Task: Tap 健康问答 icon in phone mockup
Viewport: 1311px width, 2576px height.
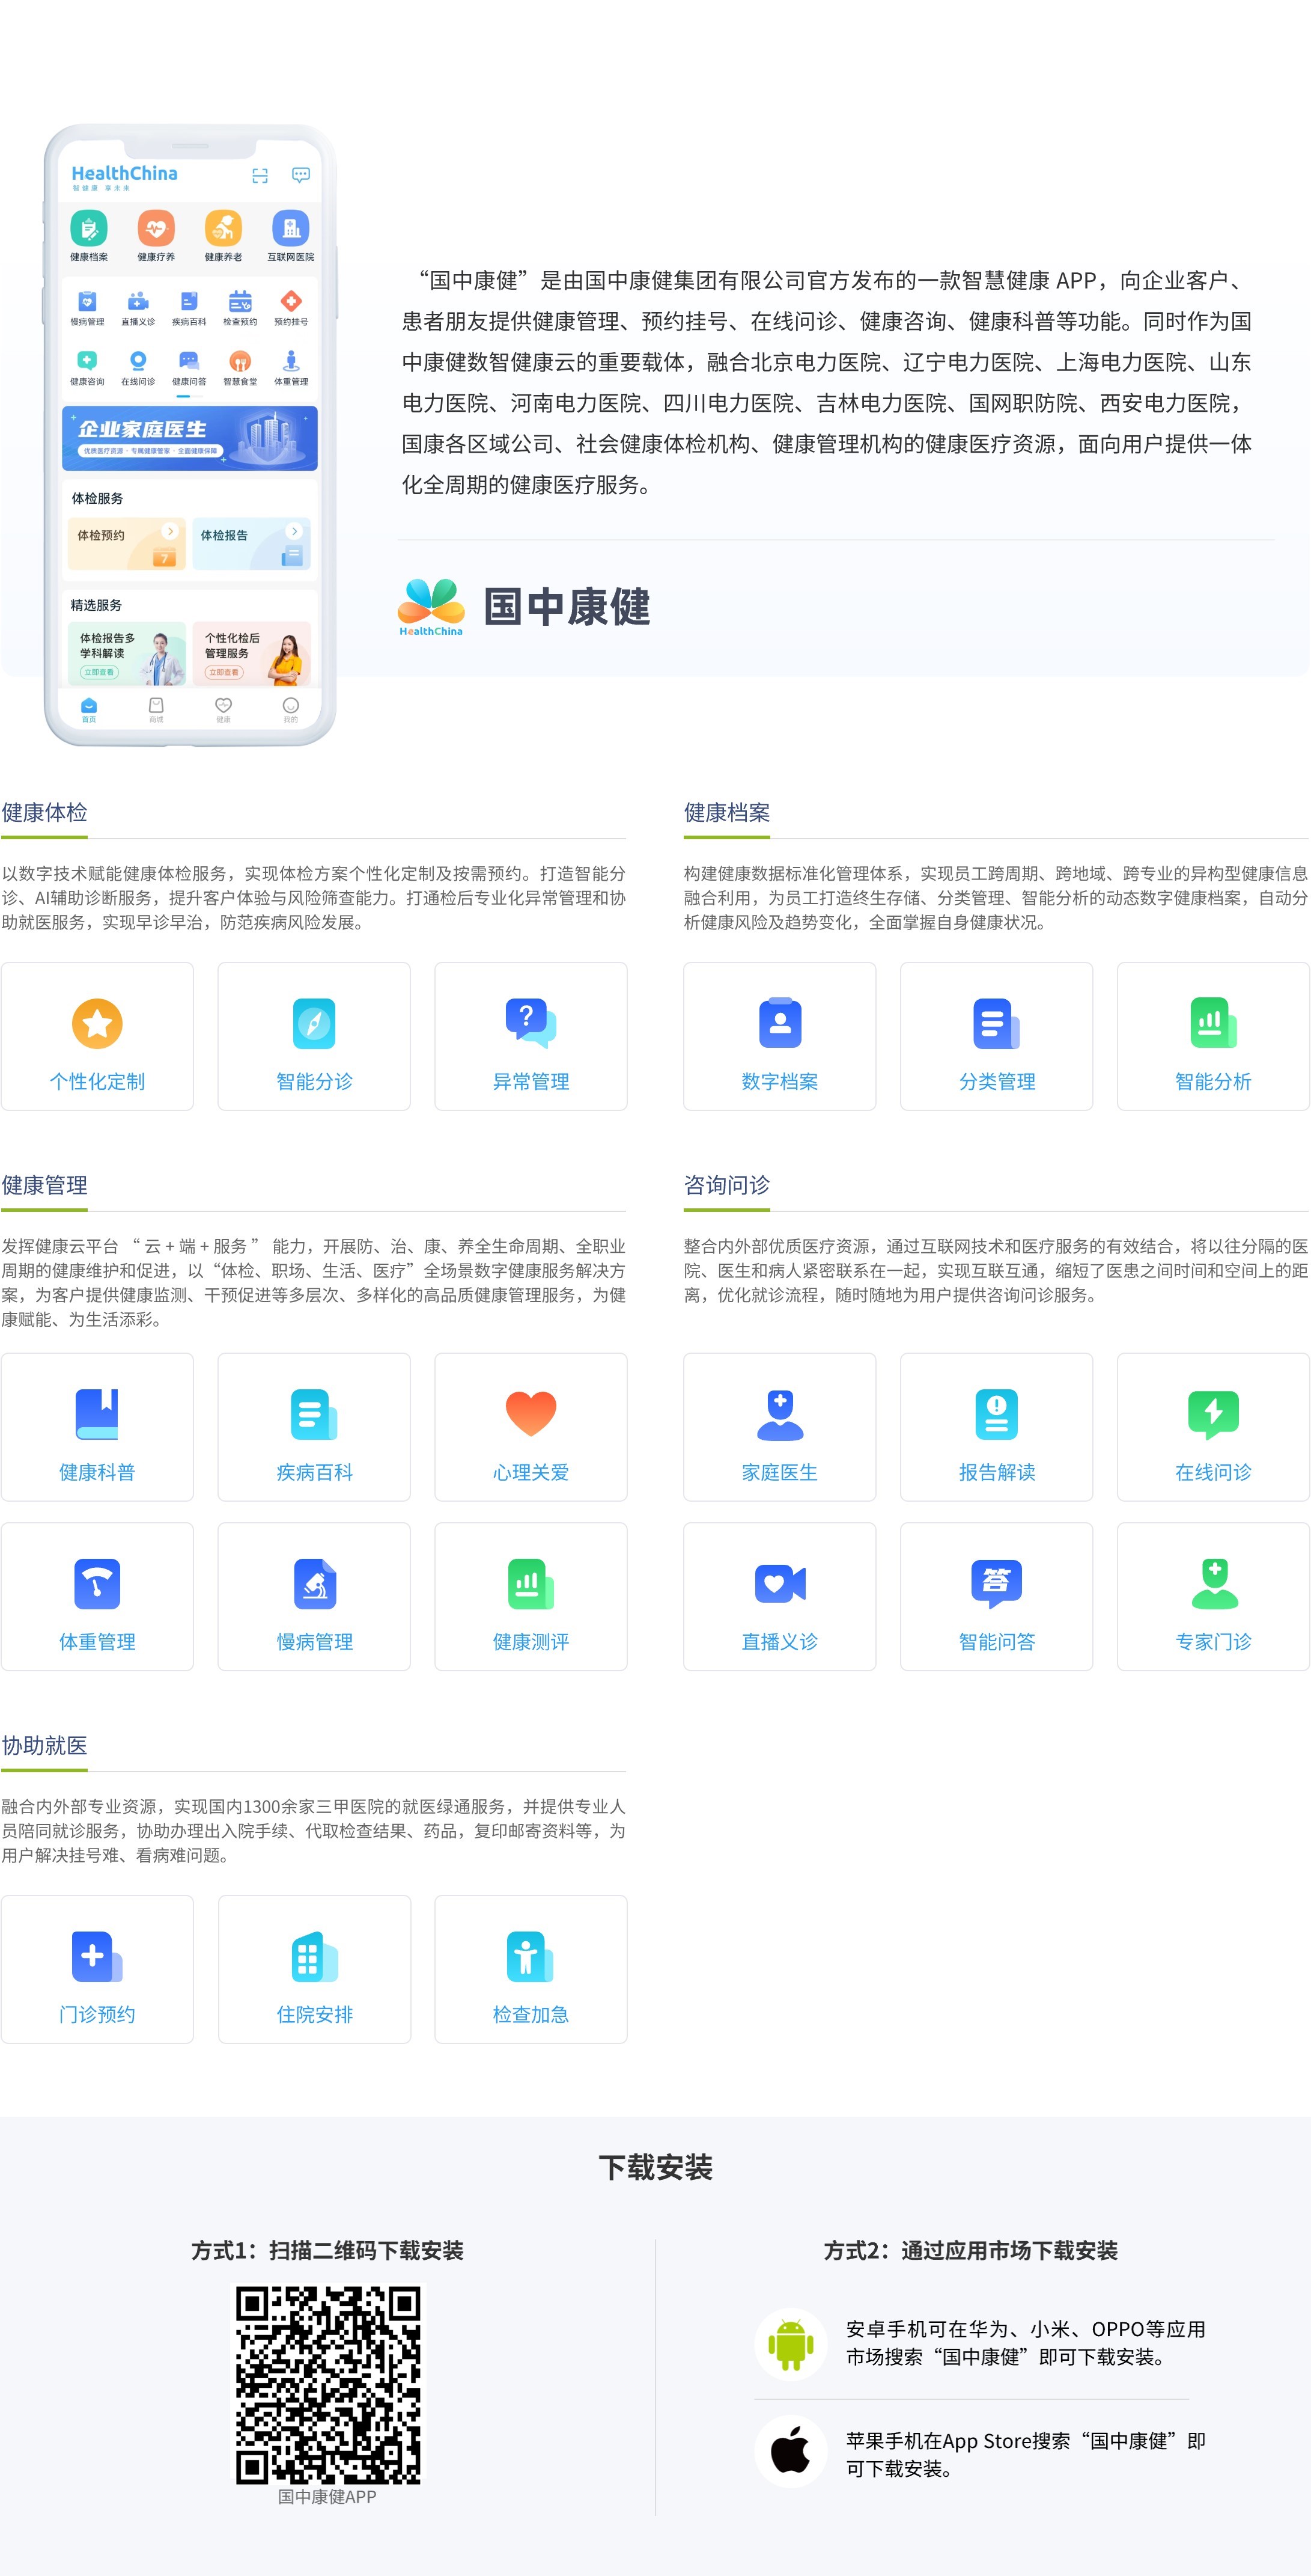Action: (x=189, y=361)
